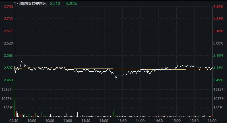Click the green 4.33% percent label
This screenshot has height=123, width=227.
pyautogui.click(x=218, y=68)
